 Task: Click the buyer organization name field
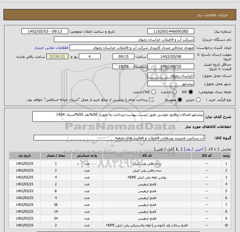click(x=124, y=40)
